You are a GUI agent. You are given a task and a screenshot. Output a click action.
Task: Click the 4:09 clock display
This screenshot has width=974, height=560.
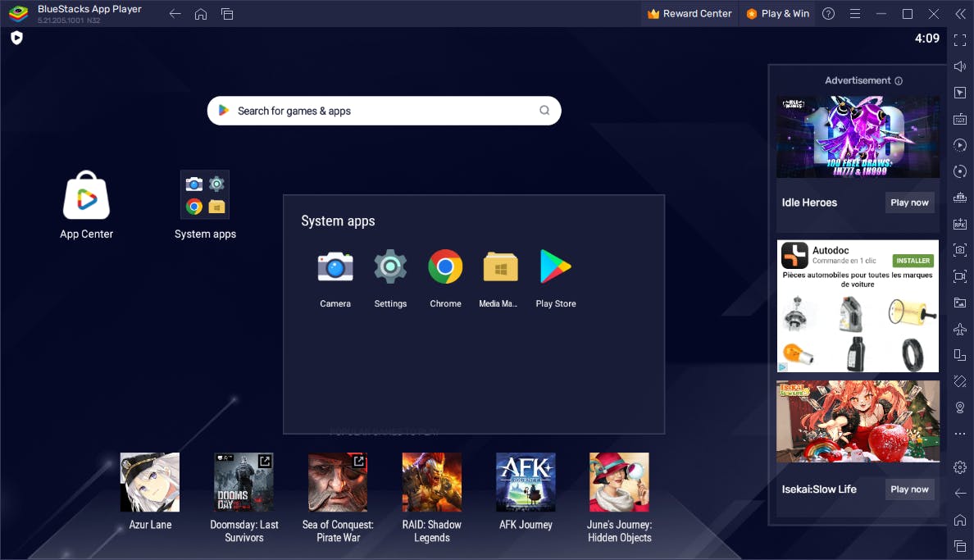click(926, 39)
